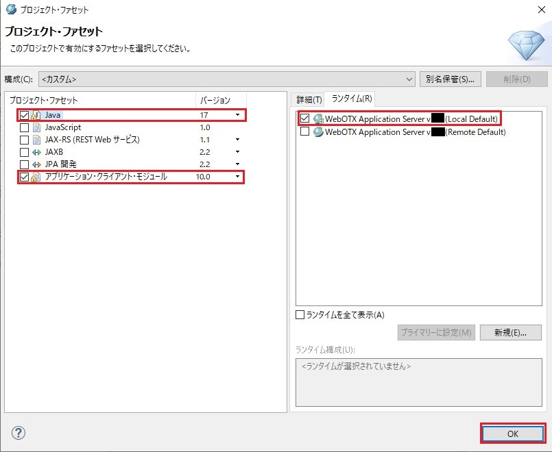This screenshot has width=552, height=452.
Task: Click WebOTX Remote Default server icon
Action: click(x=318, y=131)
